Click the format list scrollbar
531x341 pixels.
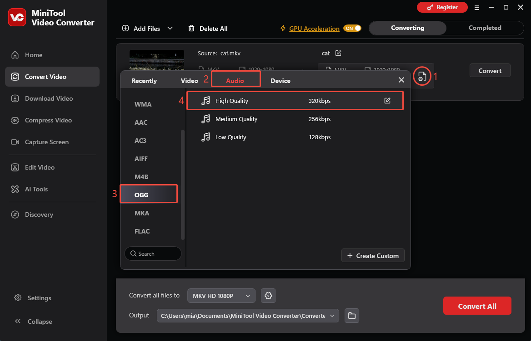(x=183, y=185)
